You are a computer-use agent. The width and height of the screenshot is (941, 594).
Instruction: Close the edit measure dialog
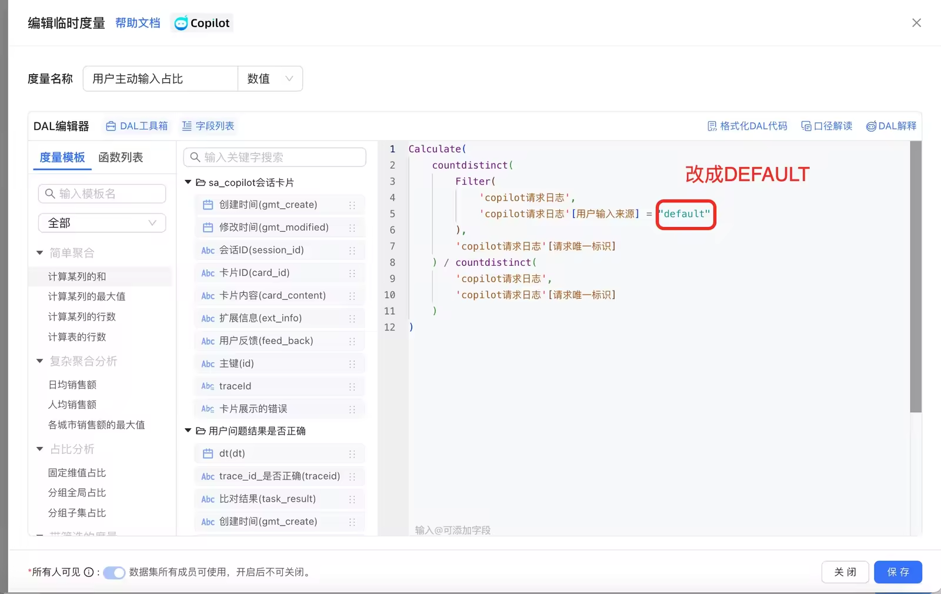916,23
